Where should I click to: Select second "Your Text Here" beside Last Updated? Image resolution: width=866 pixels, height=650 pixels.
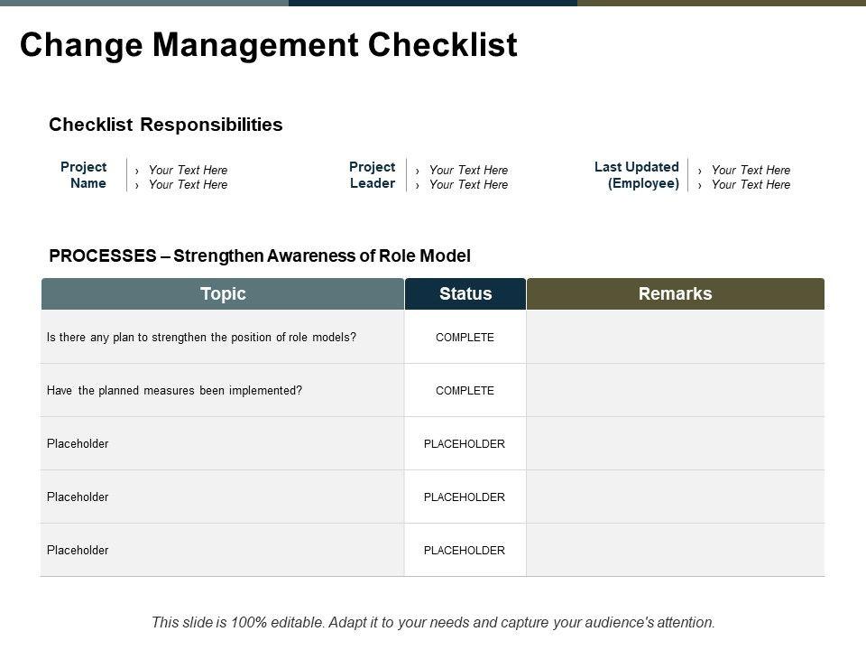[751, 185]
